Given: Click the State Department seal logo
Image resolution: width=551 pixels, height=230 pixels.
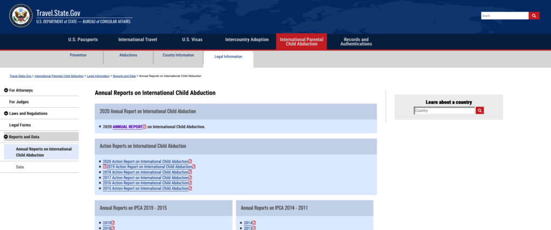Looking at the screenshot, I should point(21,16).
